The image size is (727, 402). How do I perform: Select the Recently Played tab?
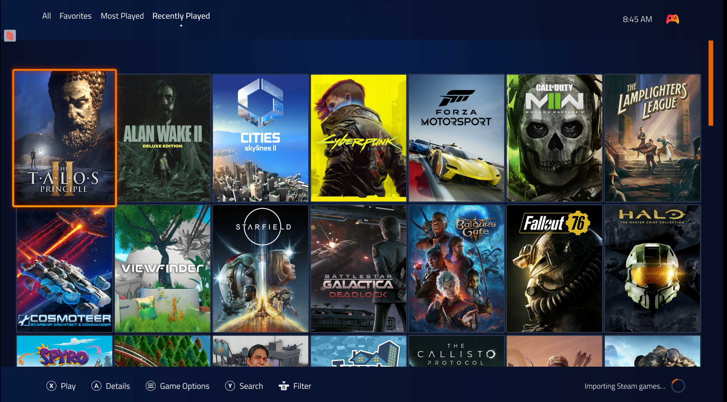pos(181,16)
